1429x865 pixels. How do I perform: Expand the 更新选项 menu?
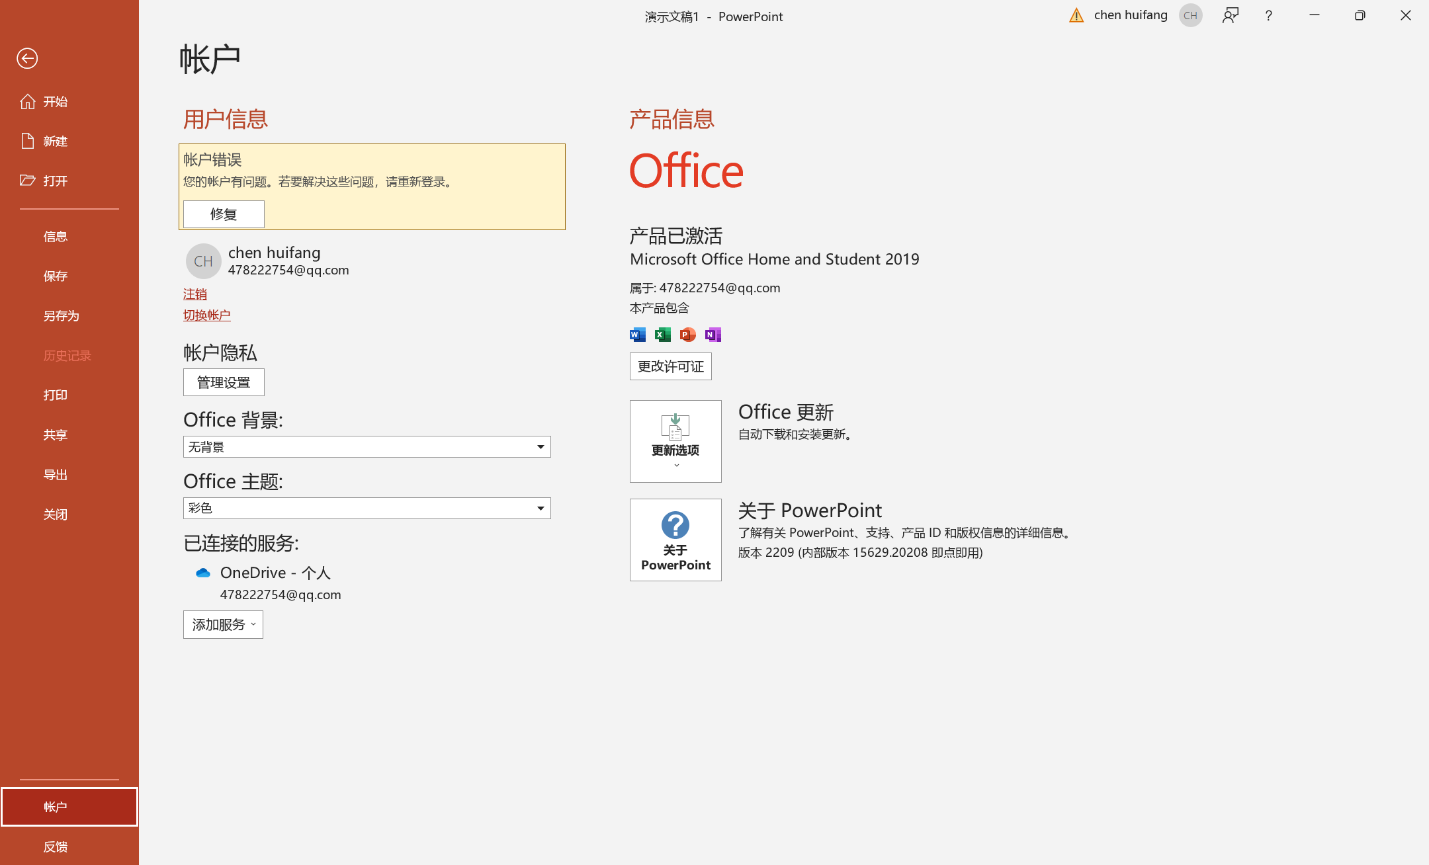(675, 441)
